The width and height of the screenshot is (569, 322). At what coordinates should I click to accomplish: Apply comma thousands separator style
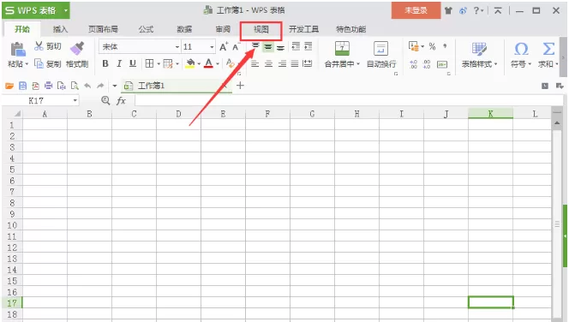(x=445, y=46)
